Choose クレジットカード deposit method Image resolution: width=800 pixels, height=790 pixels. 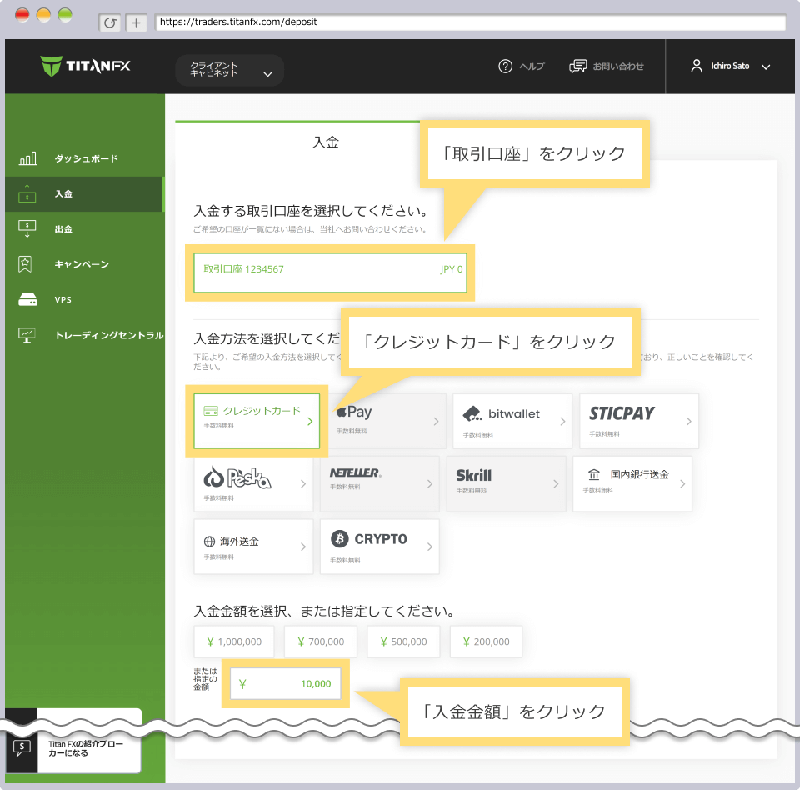(257, 421)
